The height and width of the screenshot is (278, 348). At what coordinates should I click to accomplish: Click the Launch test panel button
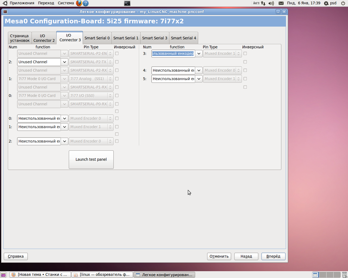click(91, 160)
